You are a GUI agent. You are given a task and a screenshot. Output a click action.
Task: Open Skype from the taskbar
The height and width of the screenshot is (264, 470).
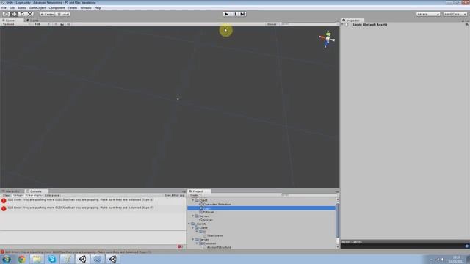click(52, 259)
